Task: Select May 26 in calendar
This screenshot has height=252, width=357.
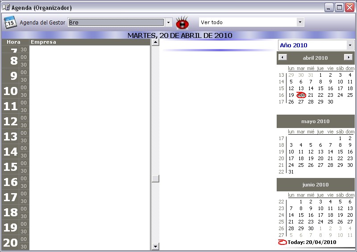Action: pos(311,165)
